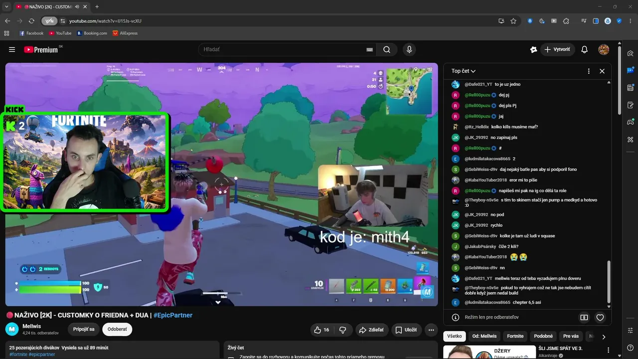Open a new browser tab

click(x=97, y=6)
